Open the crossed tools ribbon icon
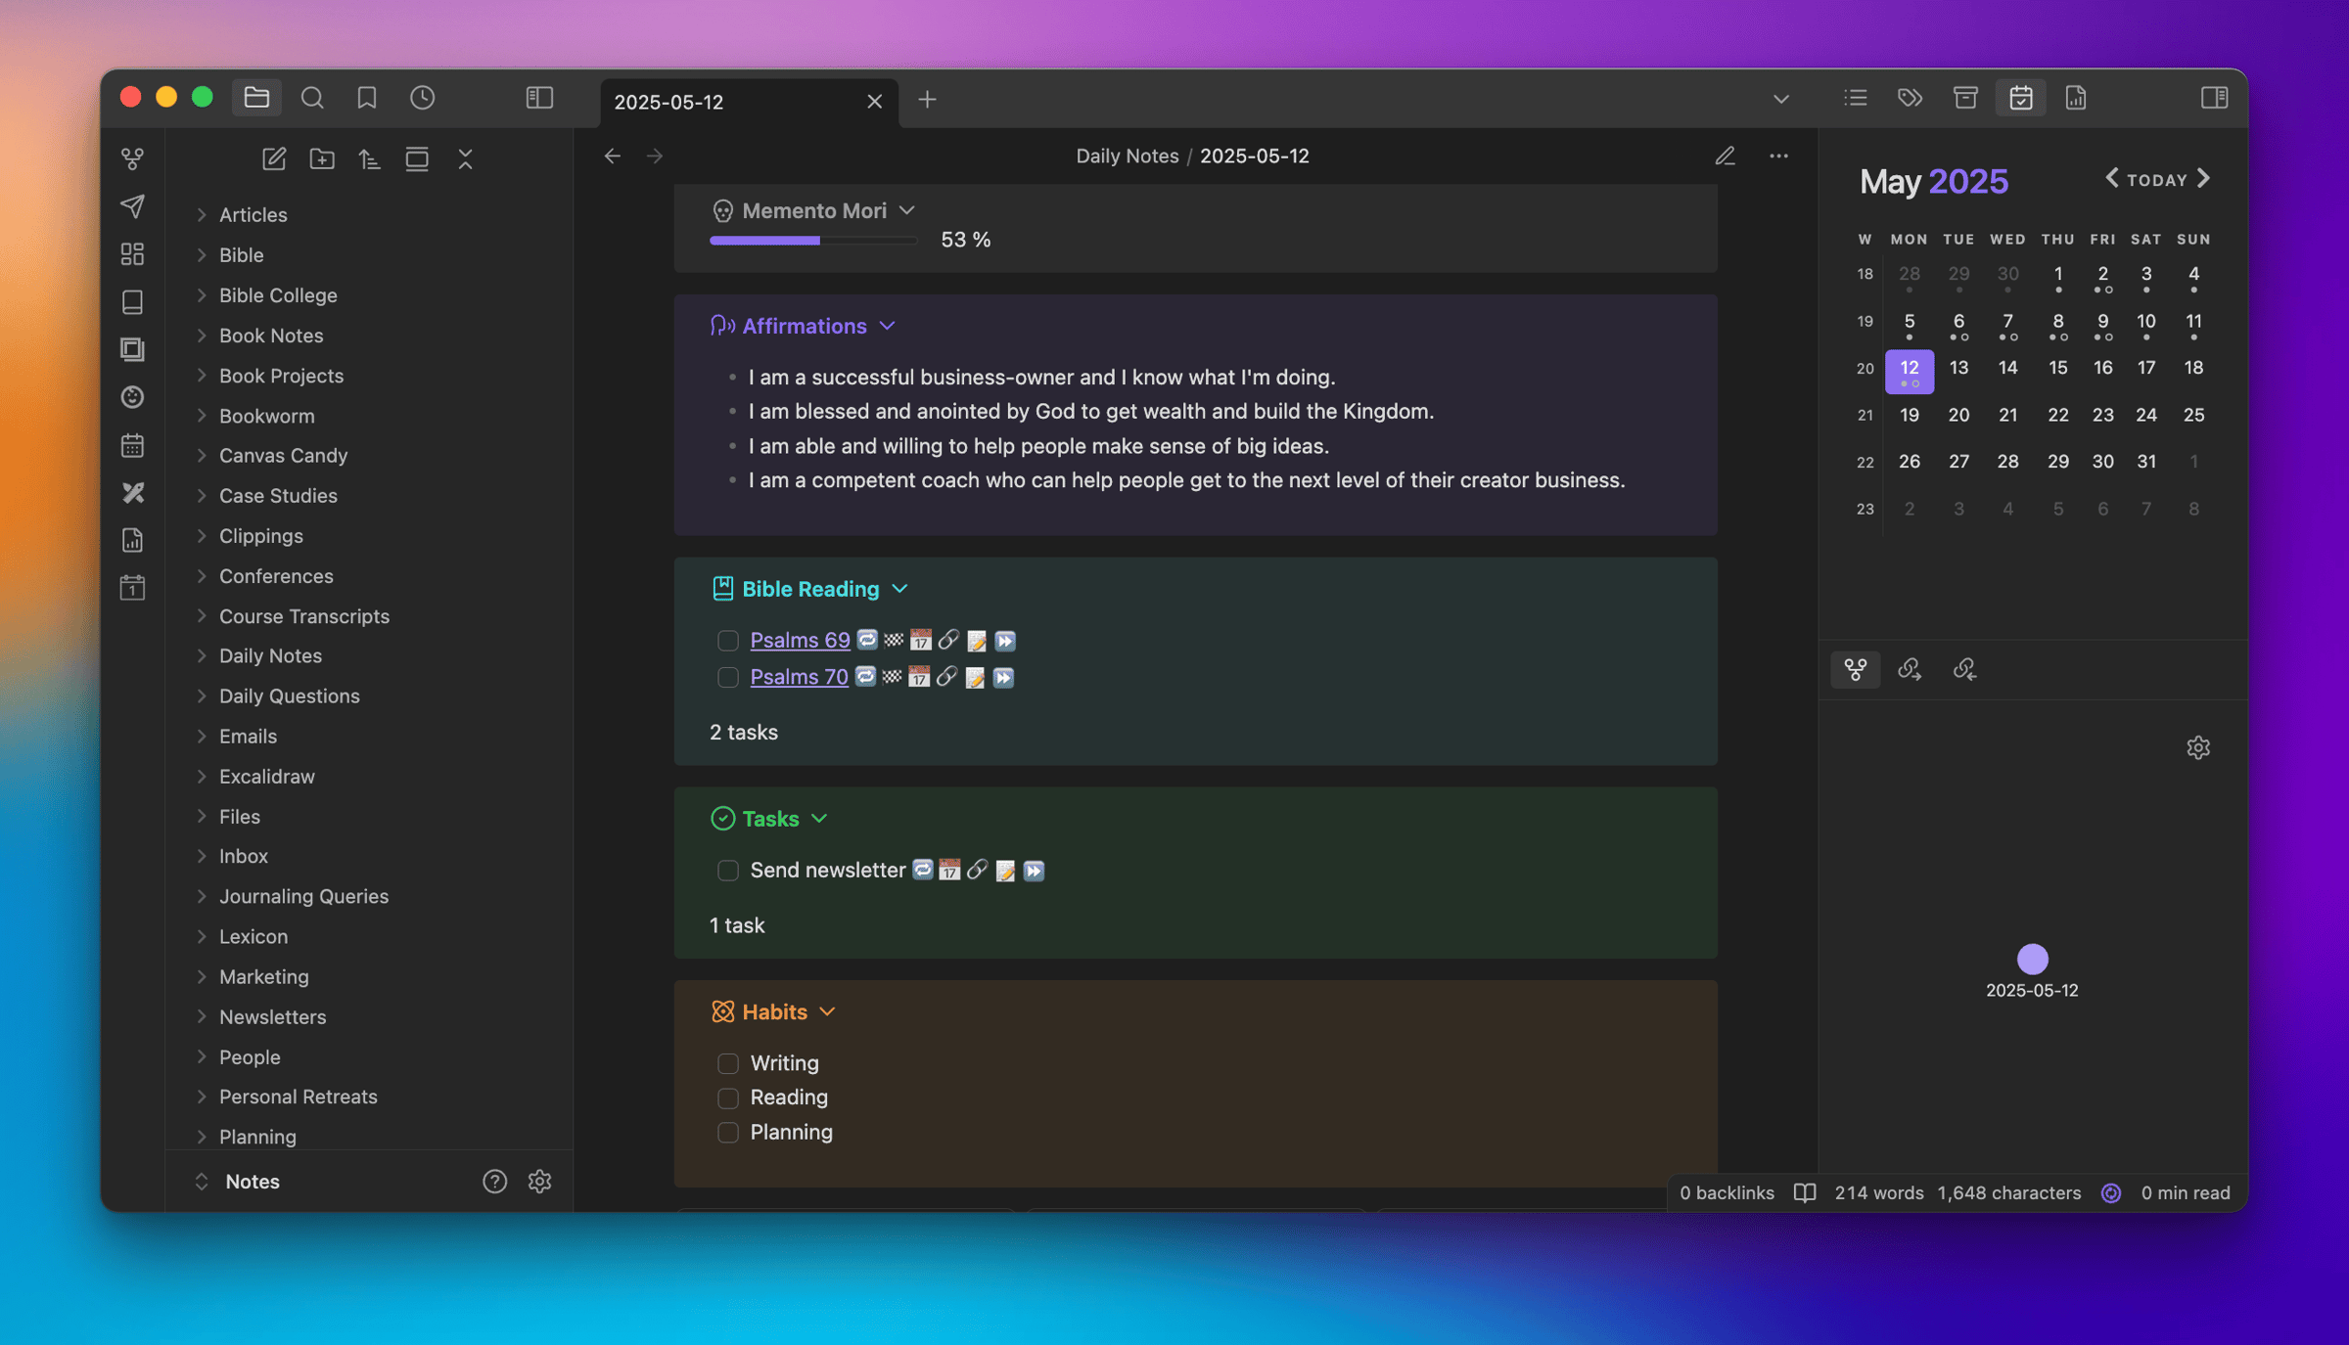 [133, 493]
